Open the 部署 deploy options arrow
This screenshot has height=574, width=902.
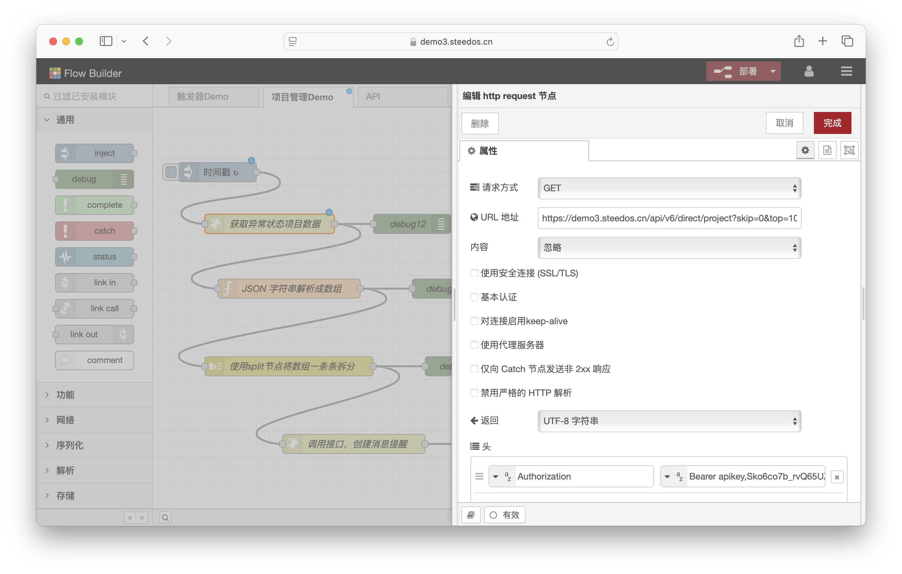click(773, 71)
